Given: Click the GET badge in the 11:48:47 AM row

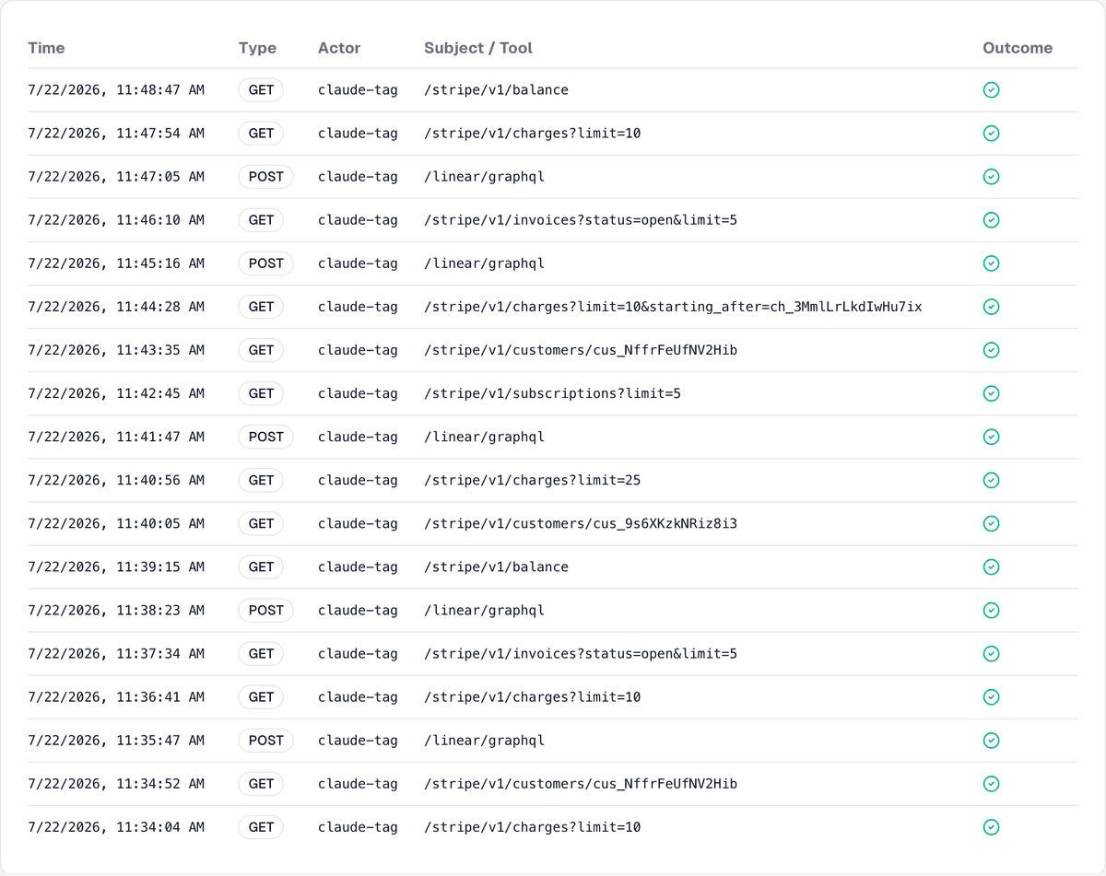Looking at the screenshot, I should (x=262, y=90).
